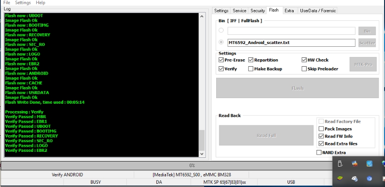Click the 'MTK SP 65|67|83|81|xx' status cell
385x187 pixels.
click(x=225, y=182)
